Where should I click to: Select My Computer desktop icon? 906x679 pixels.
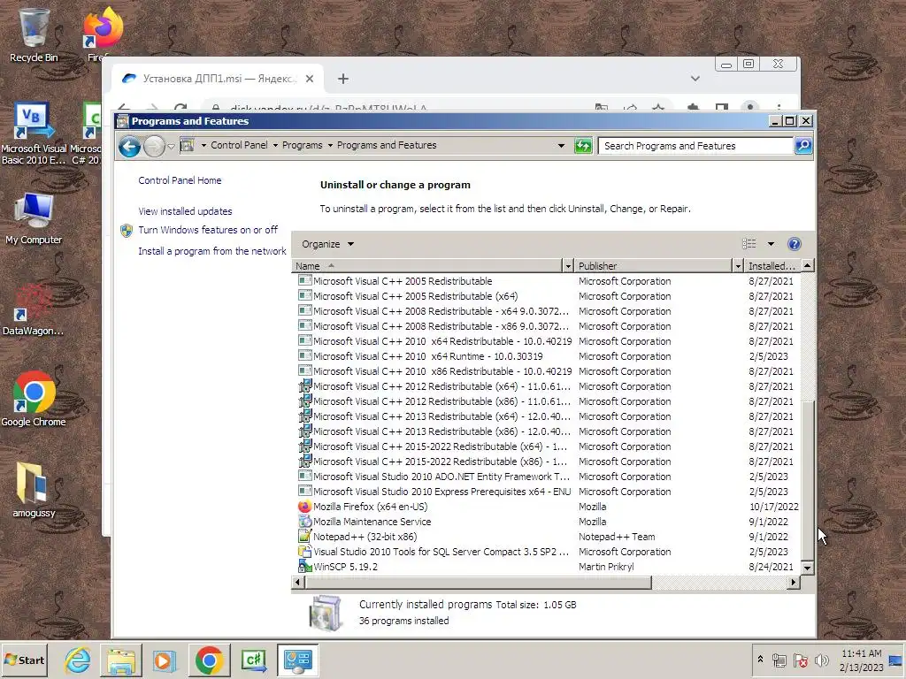pyautogui.click(x=34, y=219)
